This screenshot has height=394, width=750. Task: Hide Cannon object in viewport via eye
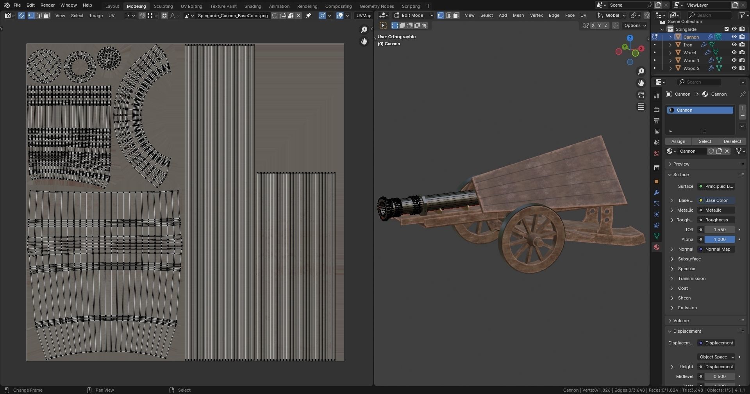[734, 37]
